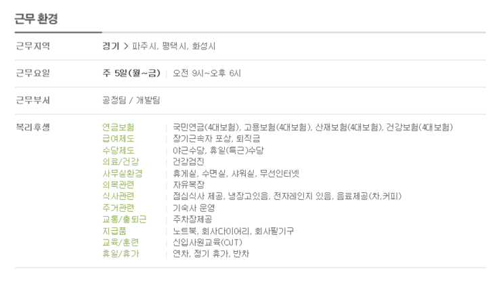Open the 급여제도 benefit category

click(x=118, y=139)
